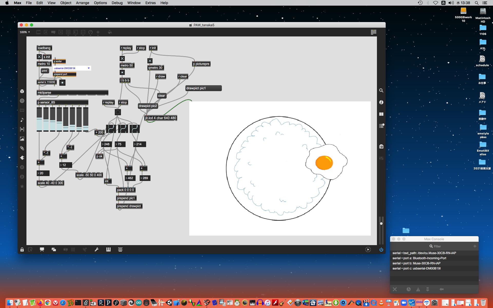The height and width of the screenshot is (308, 493).
Task: Toggle the X box above metro 50
Action: click(x=122, y=59)
